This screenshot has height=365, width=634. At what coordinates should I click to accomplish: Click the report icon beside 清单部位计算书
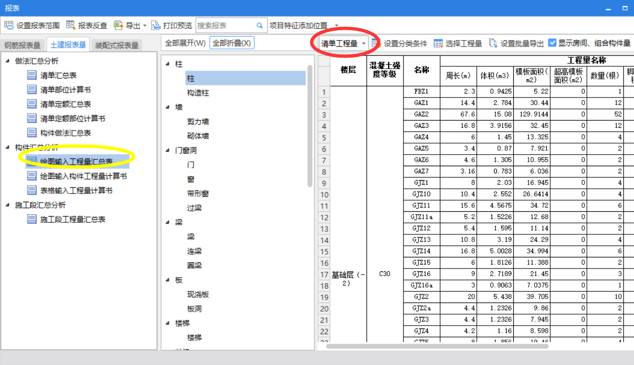32,89
